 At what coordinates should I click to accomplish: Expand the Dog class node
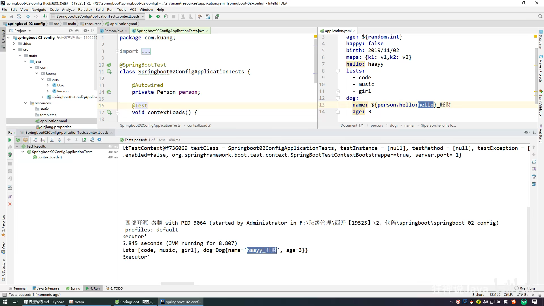[x=48, y=85]
